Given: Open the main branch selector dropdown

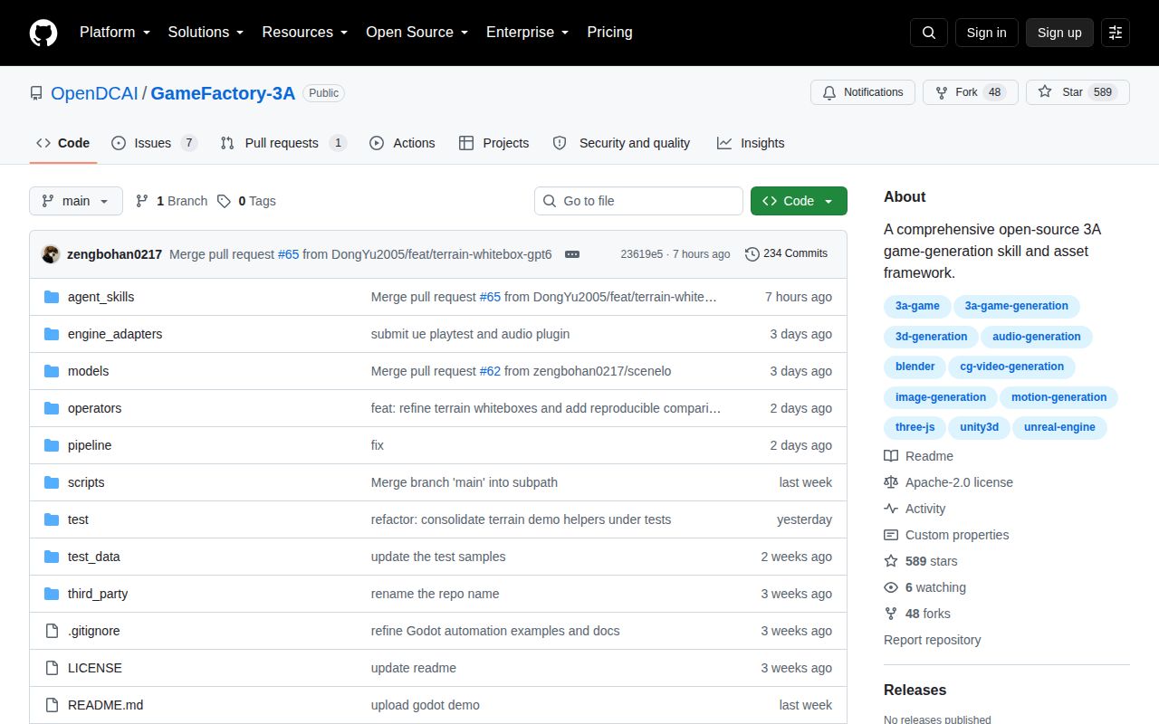Looking at the screenshot, I should click(x=76, y=201).
